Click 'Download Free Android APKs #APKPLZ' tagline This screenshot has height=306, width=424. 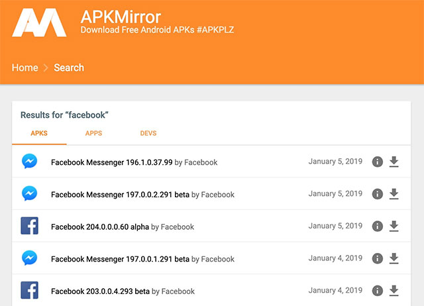[x=157, y=30]
